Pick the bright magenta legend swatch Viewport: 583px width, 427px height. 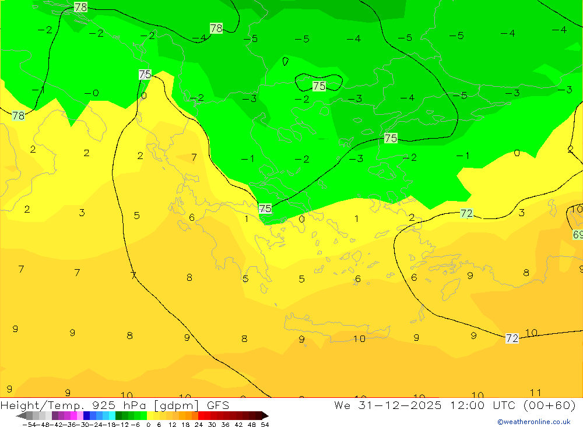pyautogui.click(x=73, y=416)
